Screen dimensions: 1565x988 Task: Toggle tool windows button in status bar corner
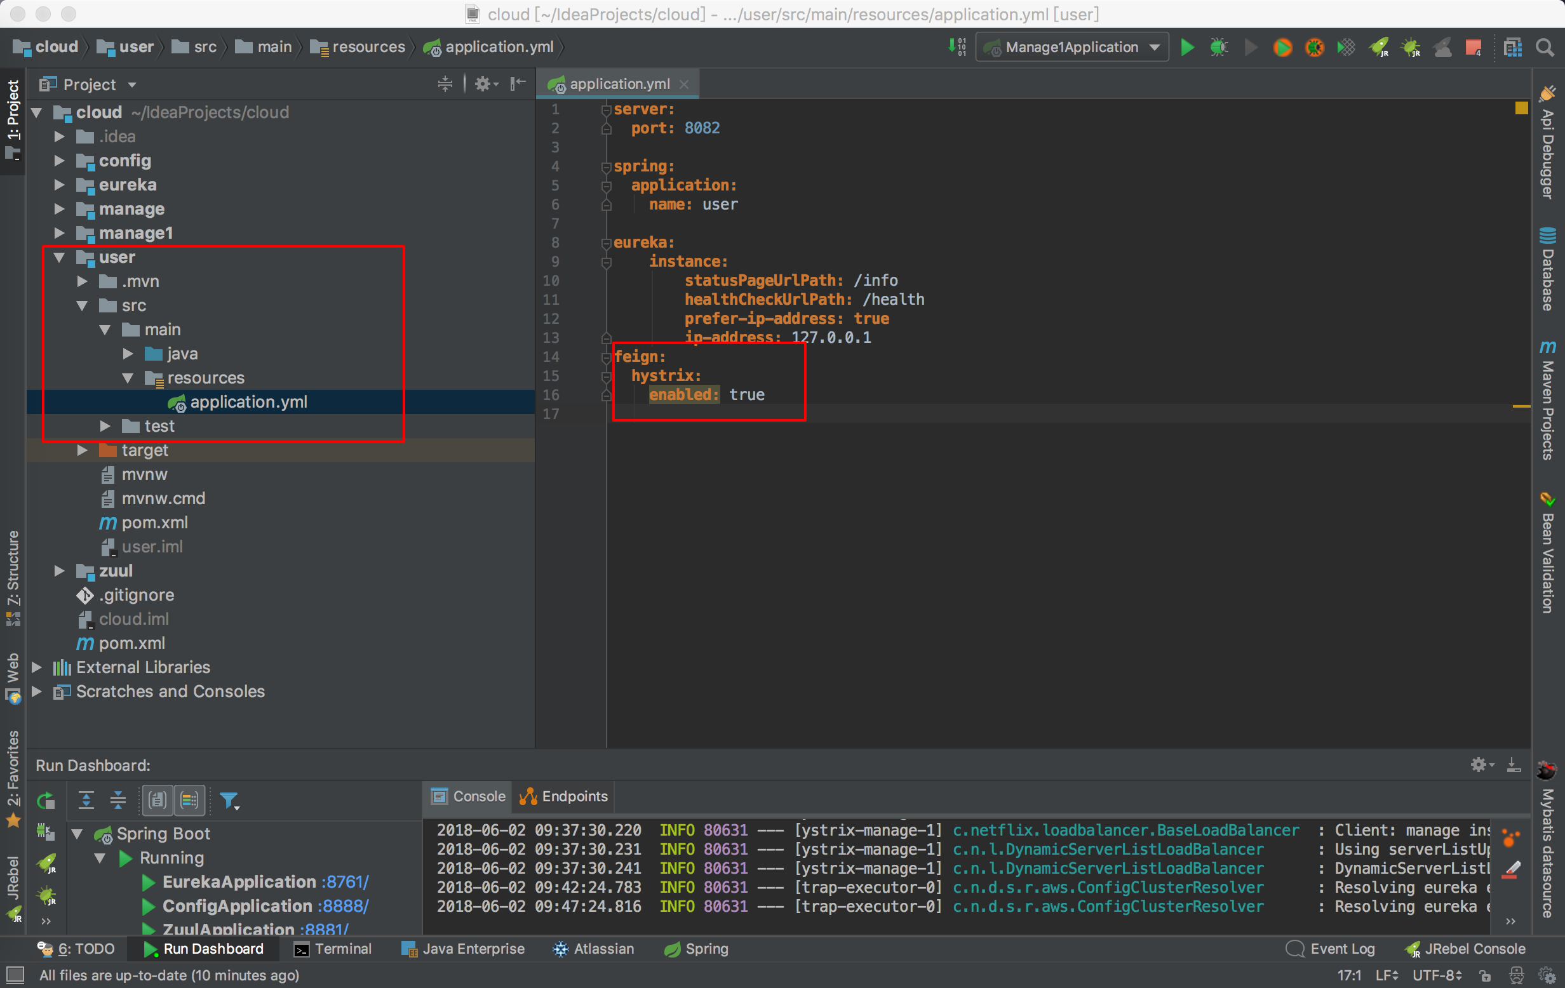15,975
